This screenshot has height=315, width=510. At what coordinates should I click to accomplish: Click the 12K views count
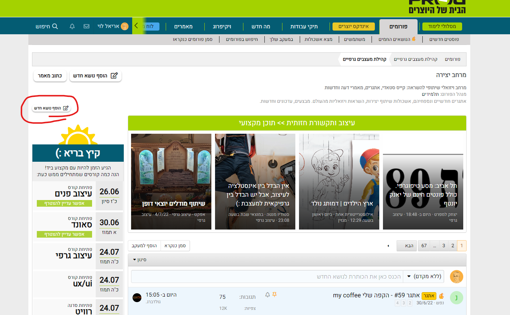pos(223,308)
